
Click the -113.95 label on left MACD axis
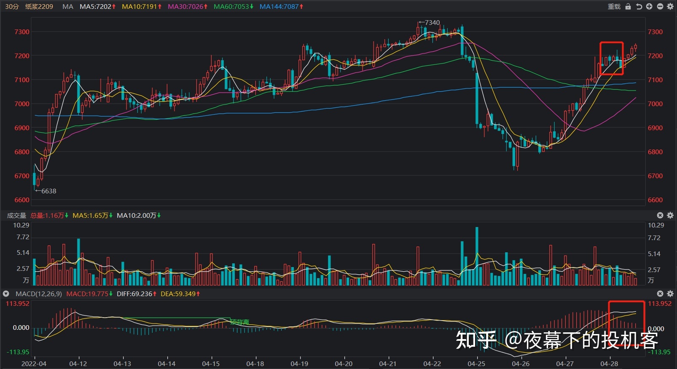(18, 352)
